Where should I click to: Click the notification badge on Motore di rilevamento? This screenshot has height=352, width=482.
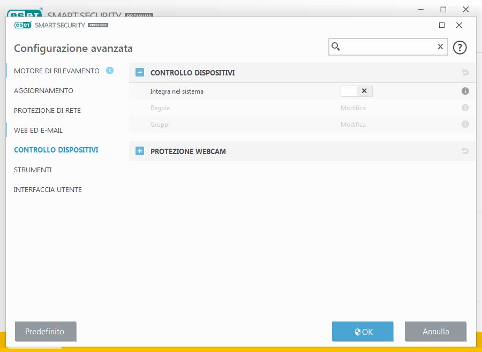click(x=110, y=71)
